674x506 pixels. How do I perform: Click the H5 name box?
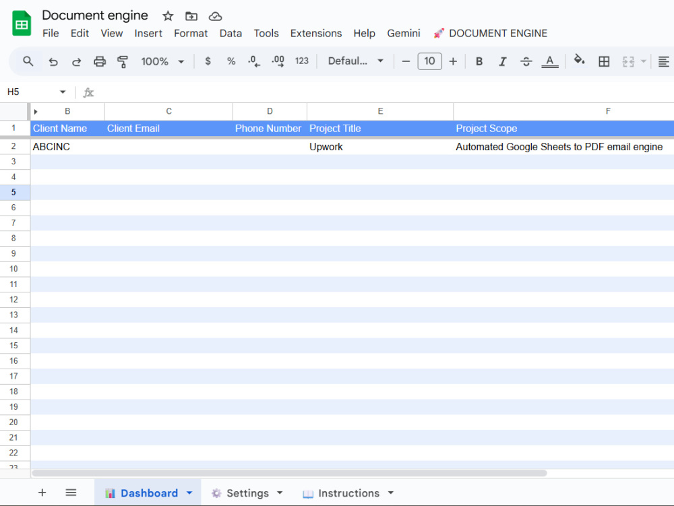pyautogui.click(x=30, y=92)
